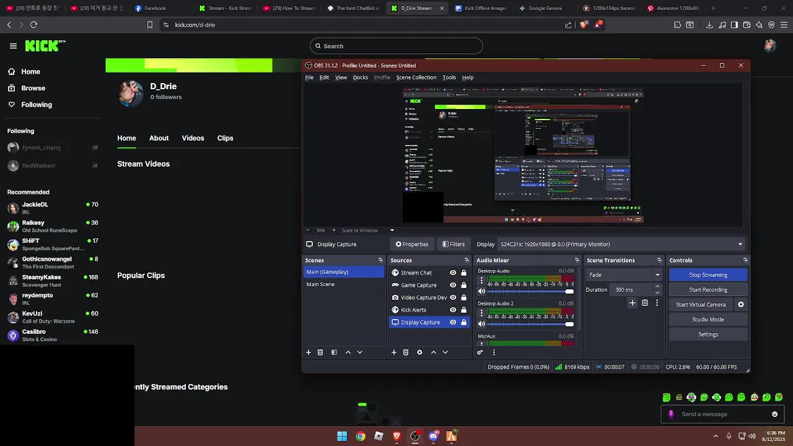Click Start Recording button

point(708,290)
